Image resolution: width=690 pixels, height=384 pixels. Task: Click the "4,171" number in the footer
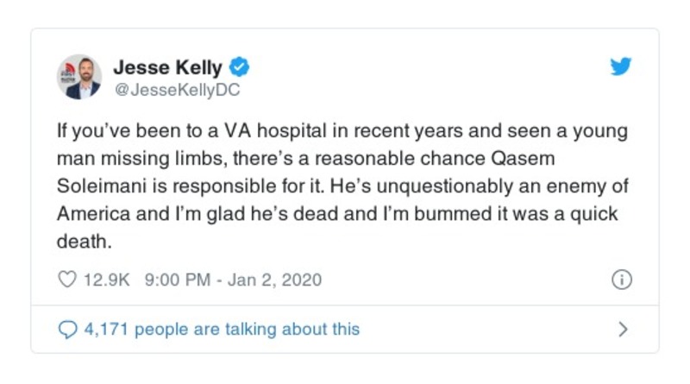[103, 329]
